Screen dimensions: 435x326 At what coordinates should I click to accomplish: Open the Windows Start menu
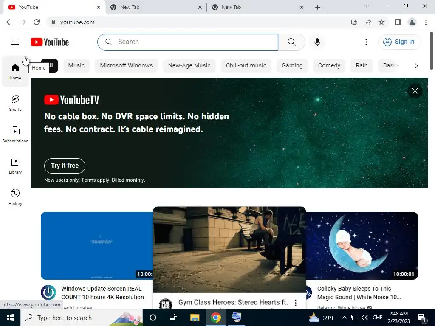[10, 318]
